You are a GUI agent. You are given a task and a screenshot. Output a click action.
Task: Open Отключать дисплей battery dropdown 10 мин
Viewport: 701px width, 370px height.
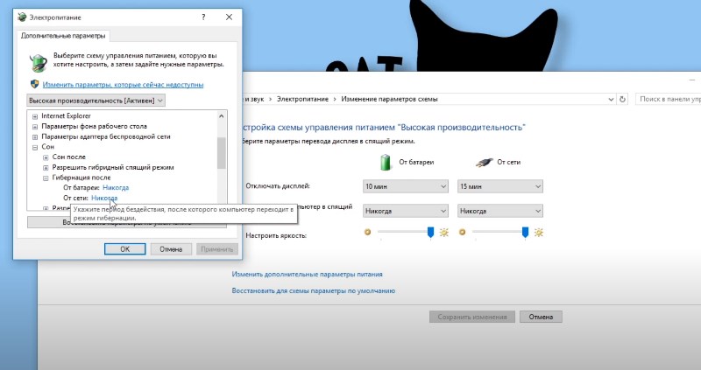pyautogui.click(x=406, y=186)
